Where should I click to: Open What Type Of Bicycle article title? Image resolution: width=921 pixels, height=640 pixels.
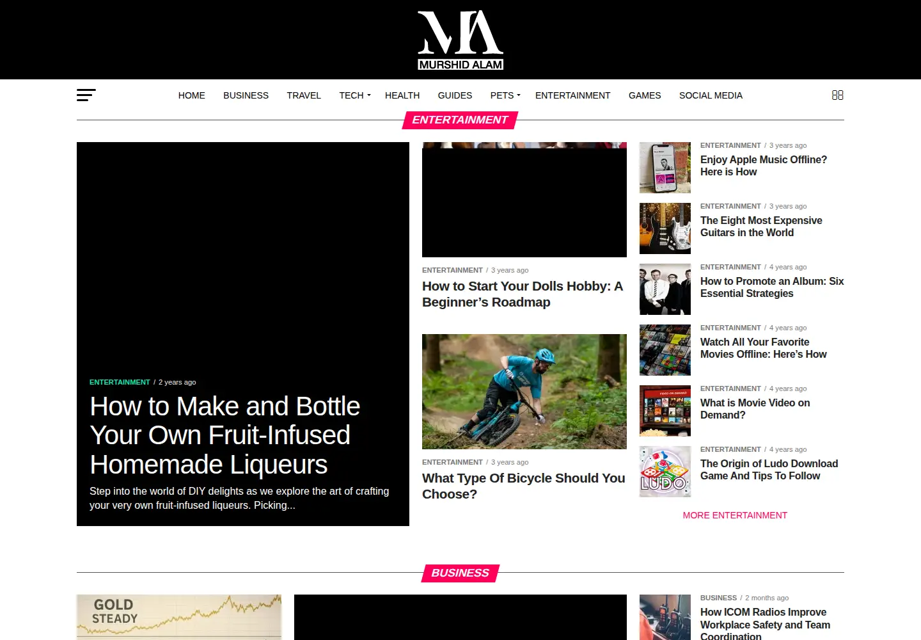[524, 486]
